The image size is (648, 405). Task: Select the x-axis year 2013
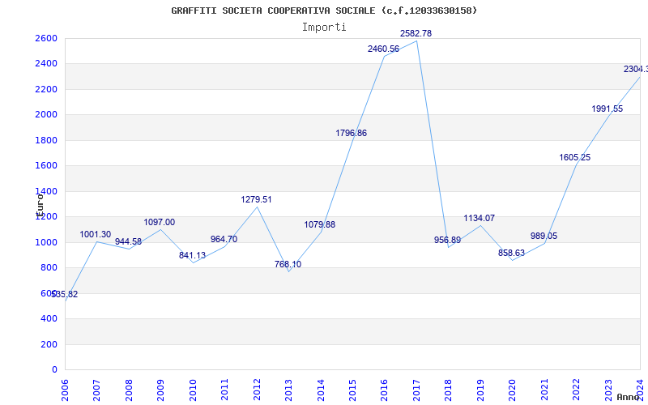(x=289, y=390)
